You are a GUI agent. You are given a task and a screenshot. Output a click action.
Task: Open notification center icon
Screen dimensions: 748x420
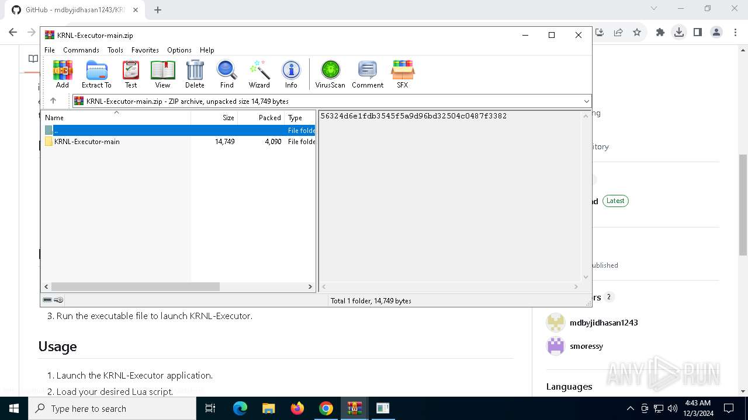(x=729, y=408)
